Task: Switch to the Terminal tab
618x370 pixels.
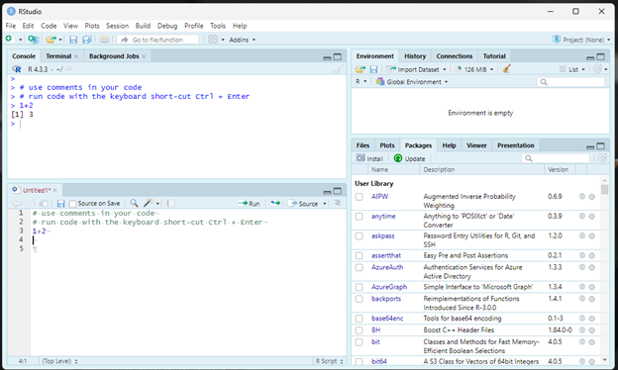Action: tap(58, 56)
